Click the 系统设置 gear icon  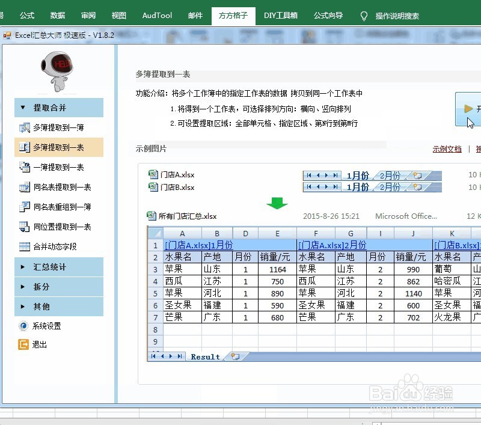(23, 326)
